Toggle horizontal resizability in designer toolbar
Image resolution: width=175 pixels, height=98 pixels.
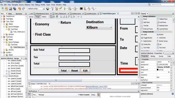[x=78, y=17]
